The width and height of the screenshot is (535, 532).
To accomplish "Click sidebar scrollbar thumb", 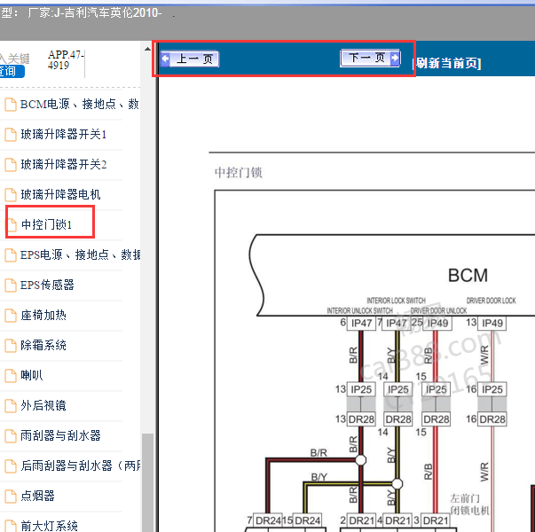I will point(147,482).
